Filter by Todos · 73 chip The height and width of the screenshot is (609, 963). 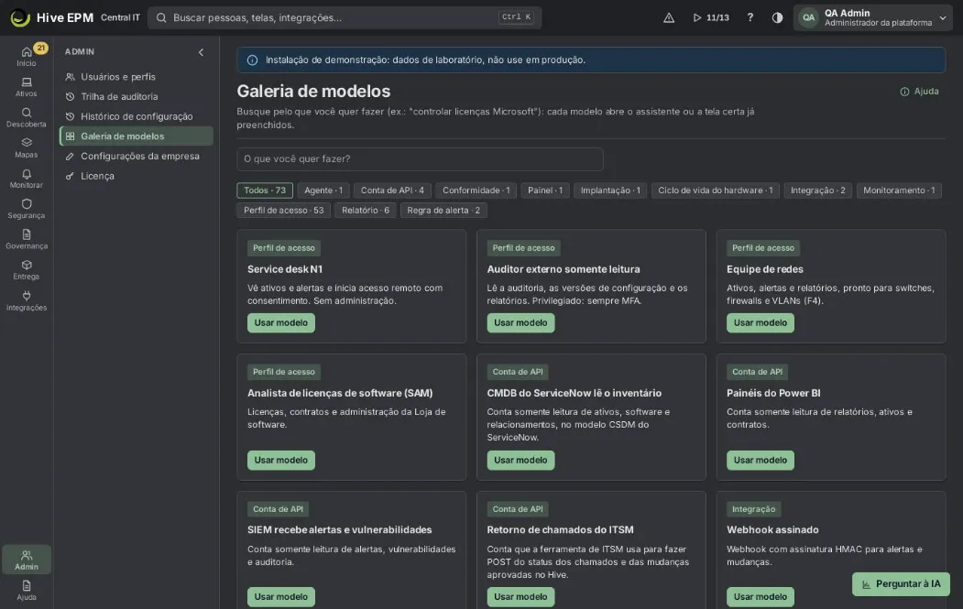point(265,190)
